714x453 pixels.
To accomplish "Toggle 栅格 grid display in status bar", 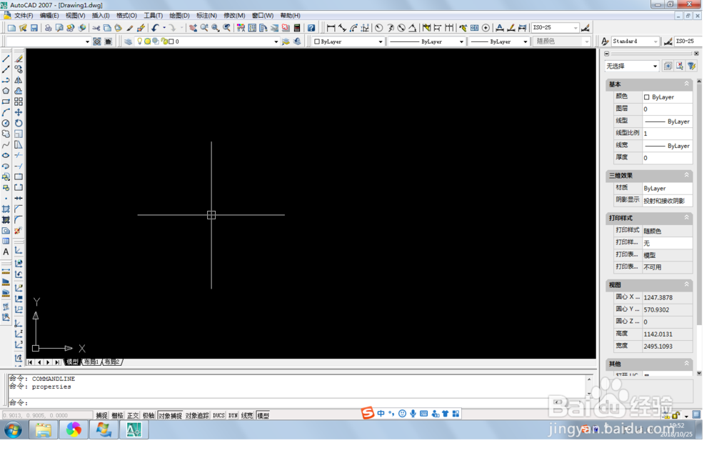I will point(118,416).
